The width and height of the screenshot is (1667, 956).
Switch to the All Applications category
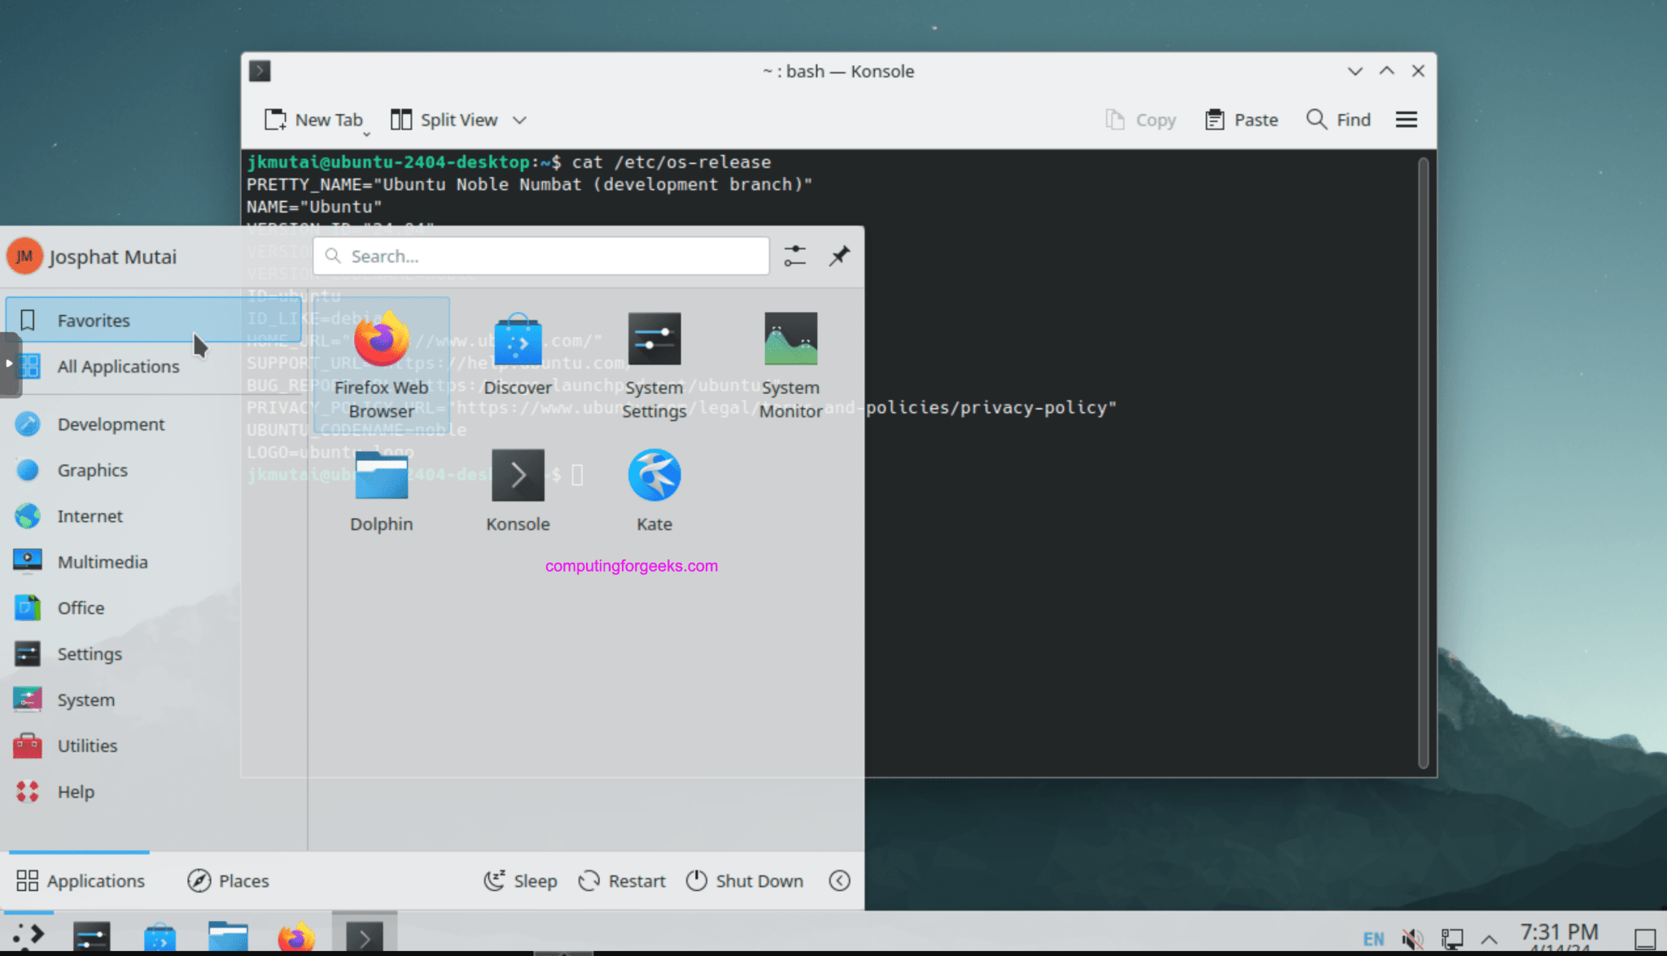118,366
